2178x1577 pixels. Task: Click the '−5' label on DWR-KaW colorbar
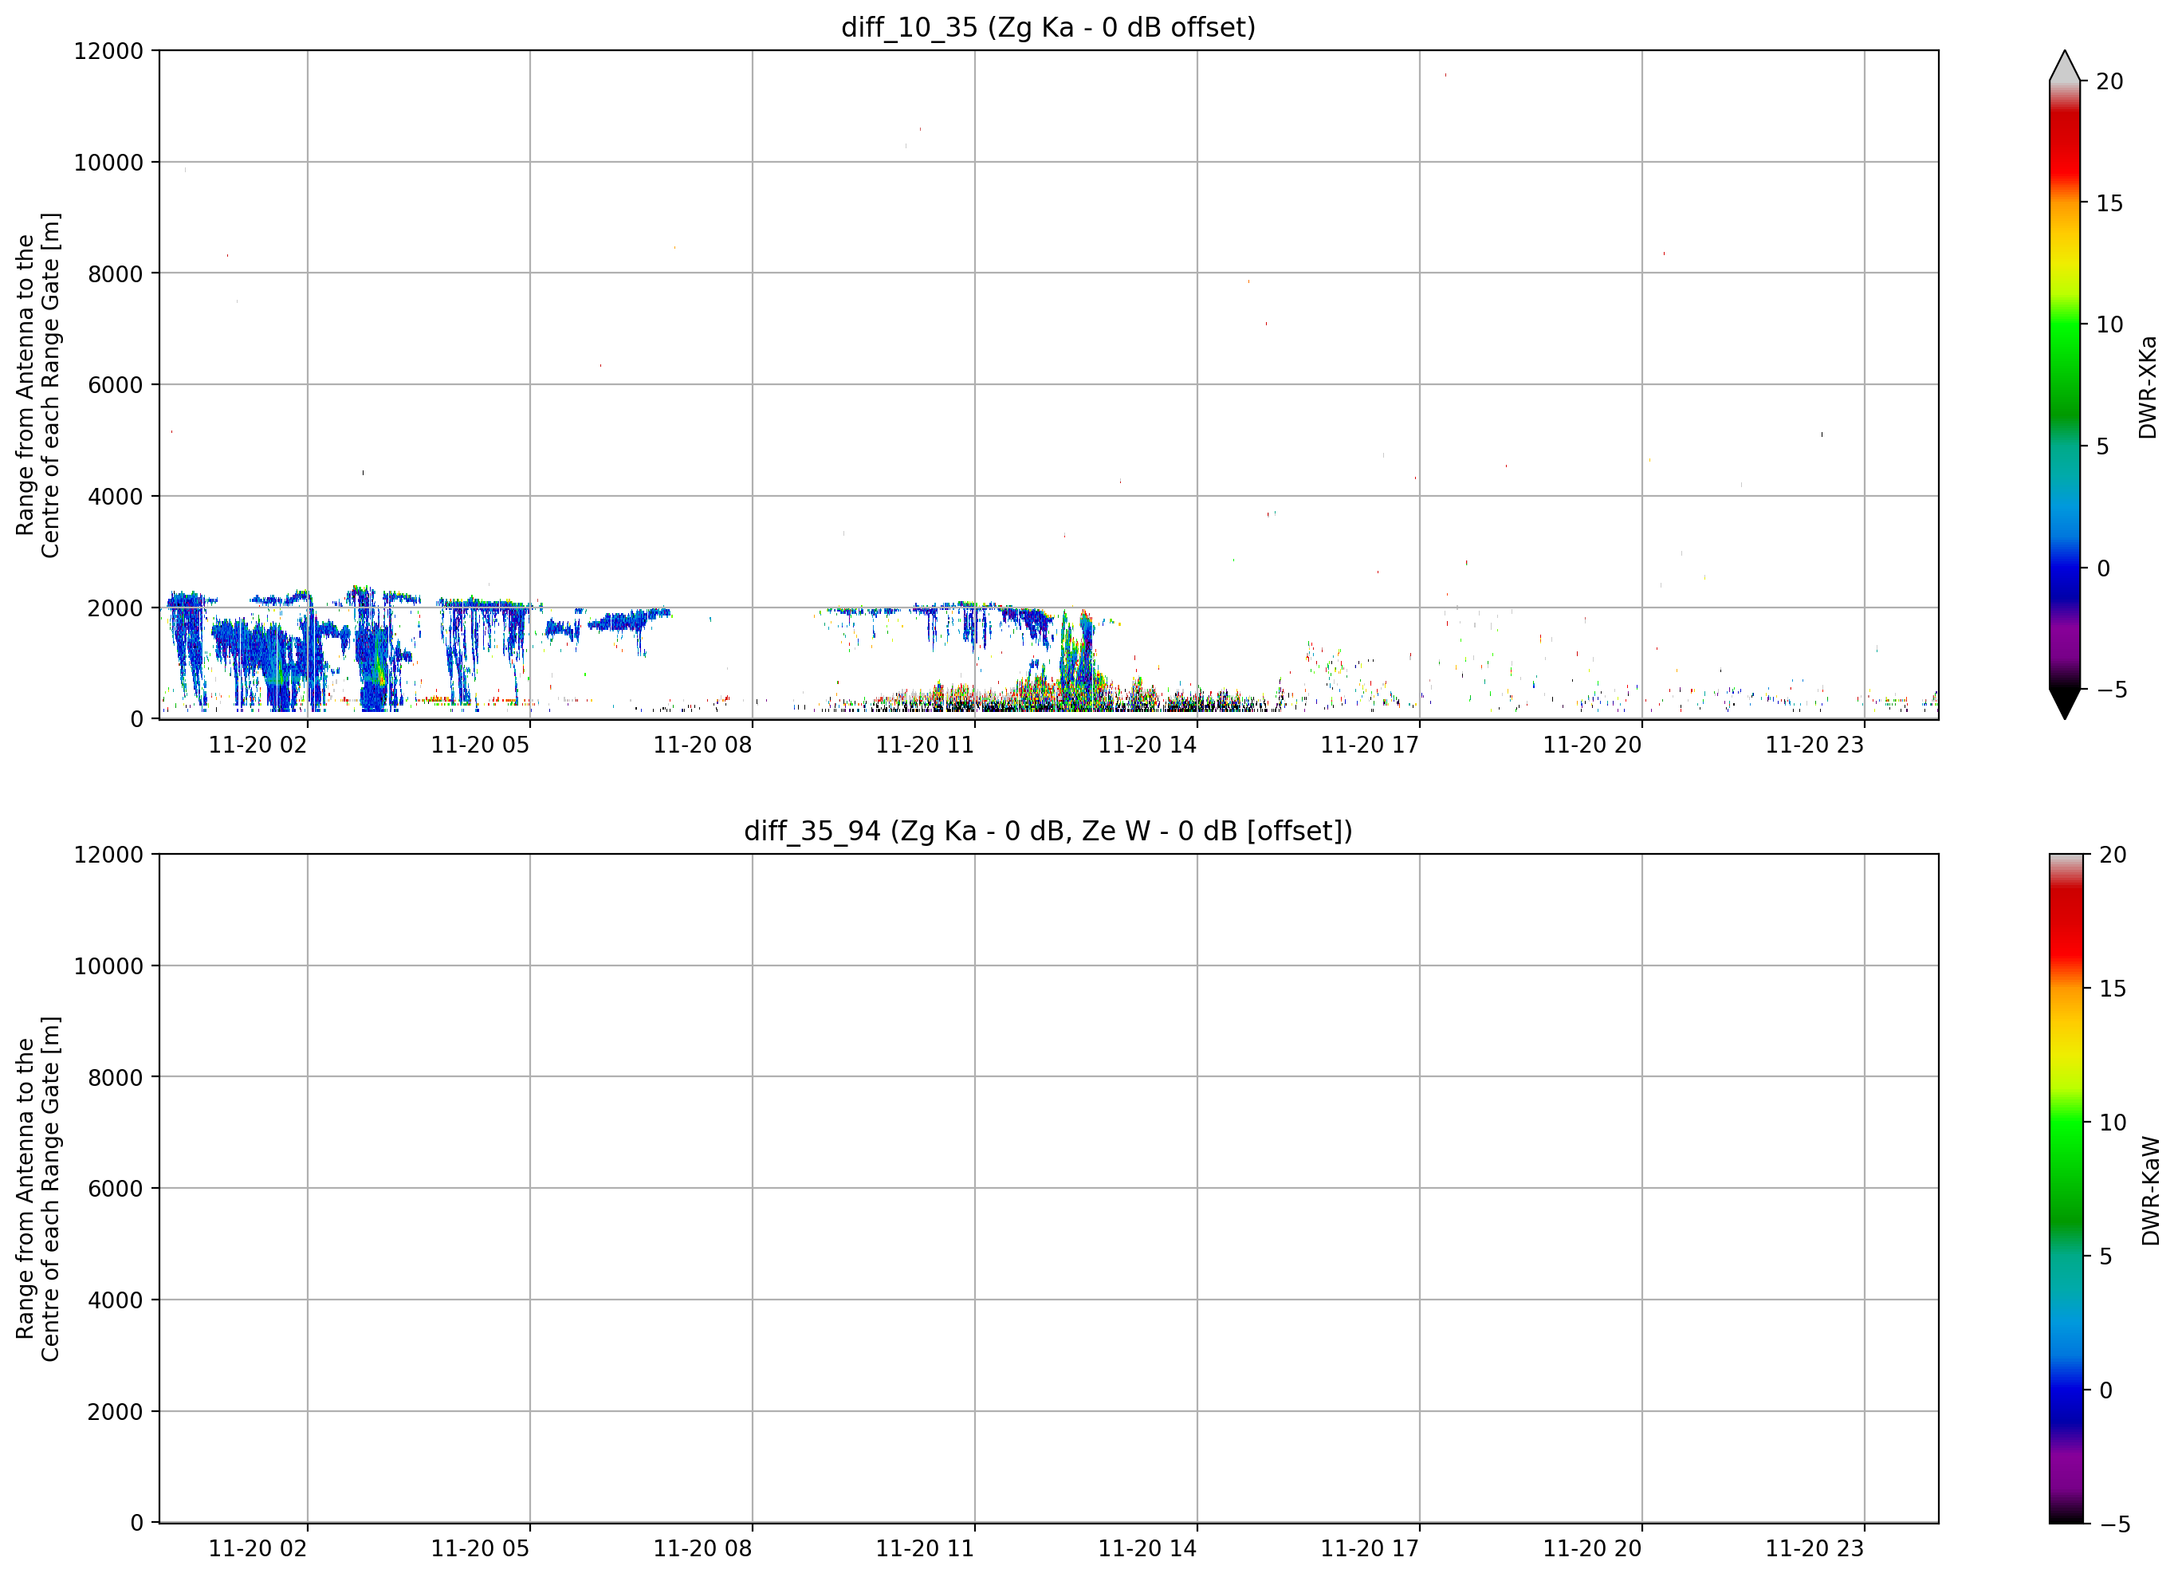[2116, 1524]
